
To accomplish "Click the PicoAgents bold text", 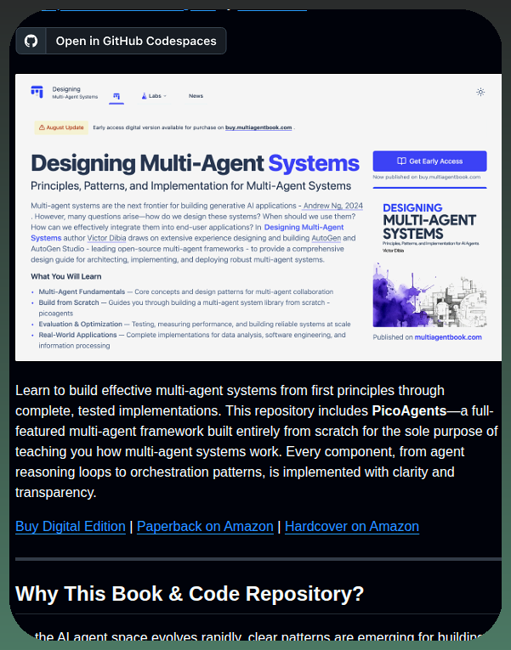I will point(409,410).
